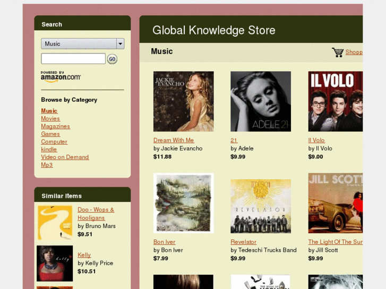This screenshot has width=386, height=289.
Task: Open The Light Of The Sun link
Action: (335, 242)
